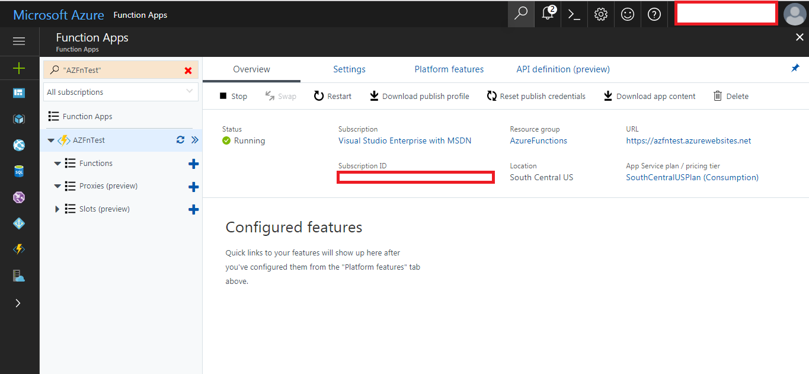Image resolution: width=809 pixels, height=374 pixels.
Task: Click Function Apps breadcrumb beside Microsoft Azure
Action: tap(140, 15)
